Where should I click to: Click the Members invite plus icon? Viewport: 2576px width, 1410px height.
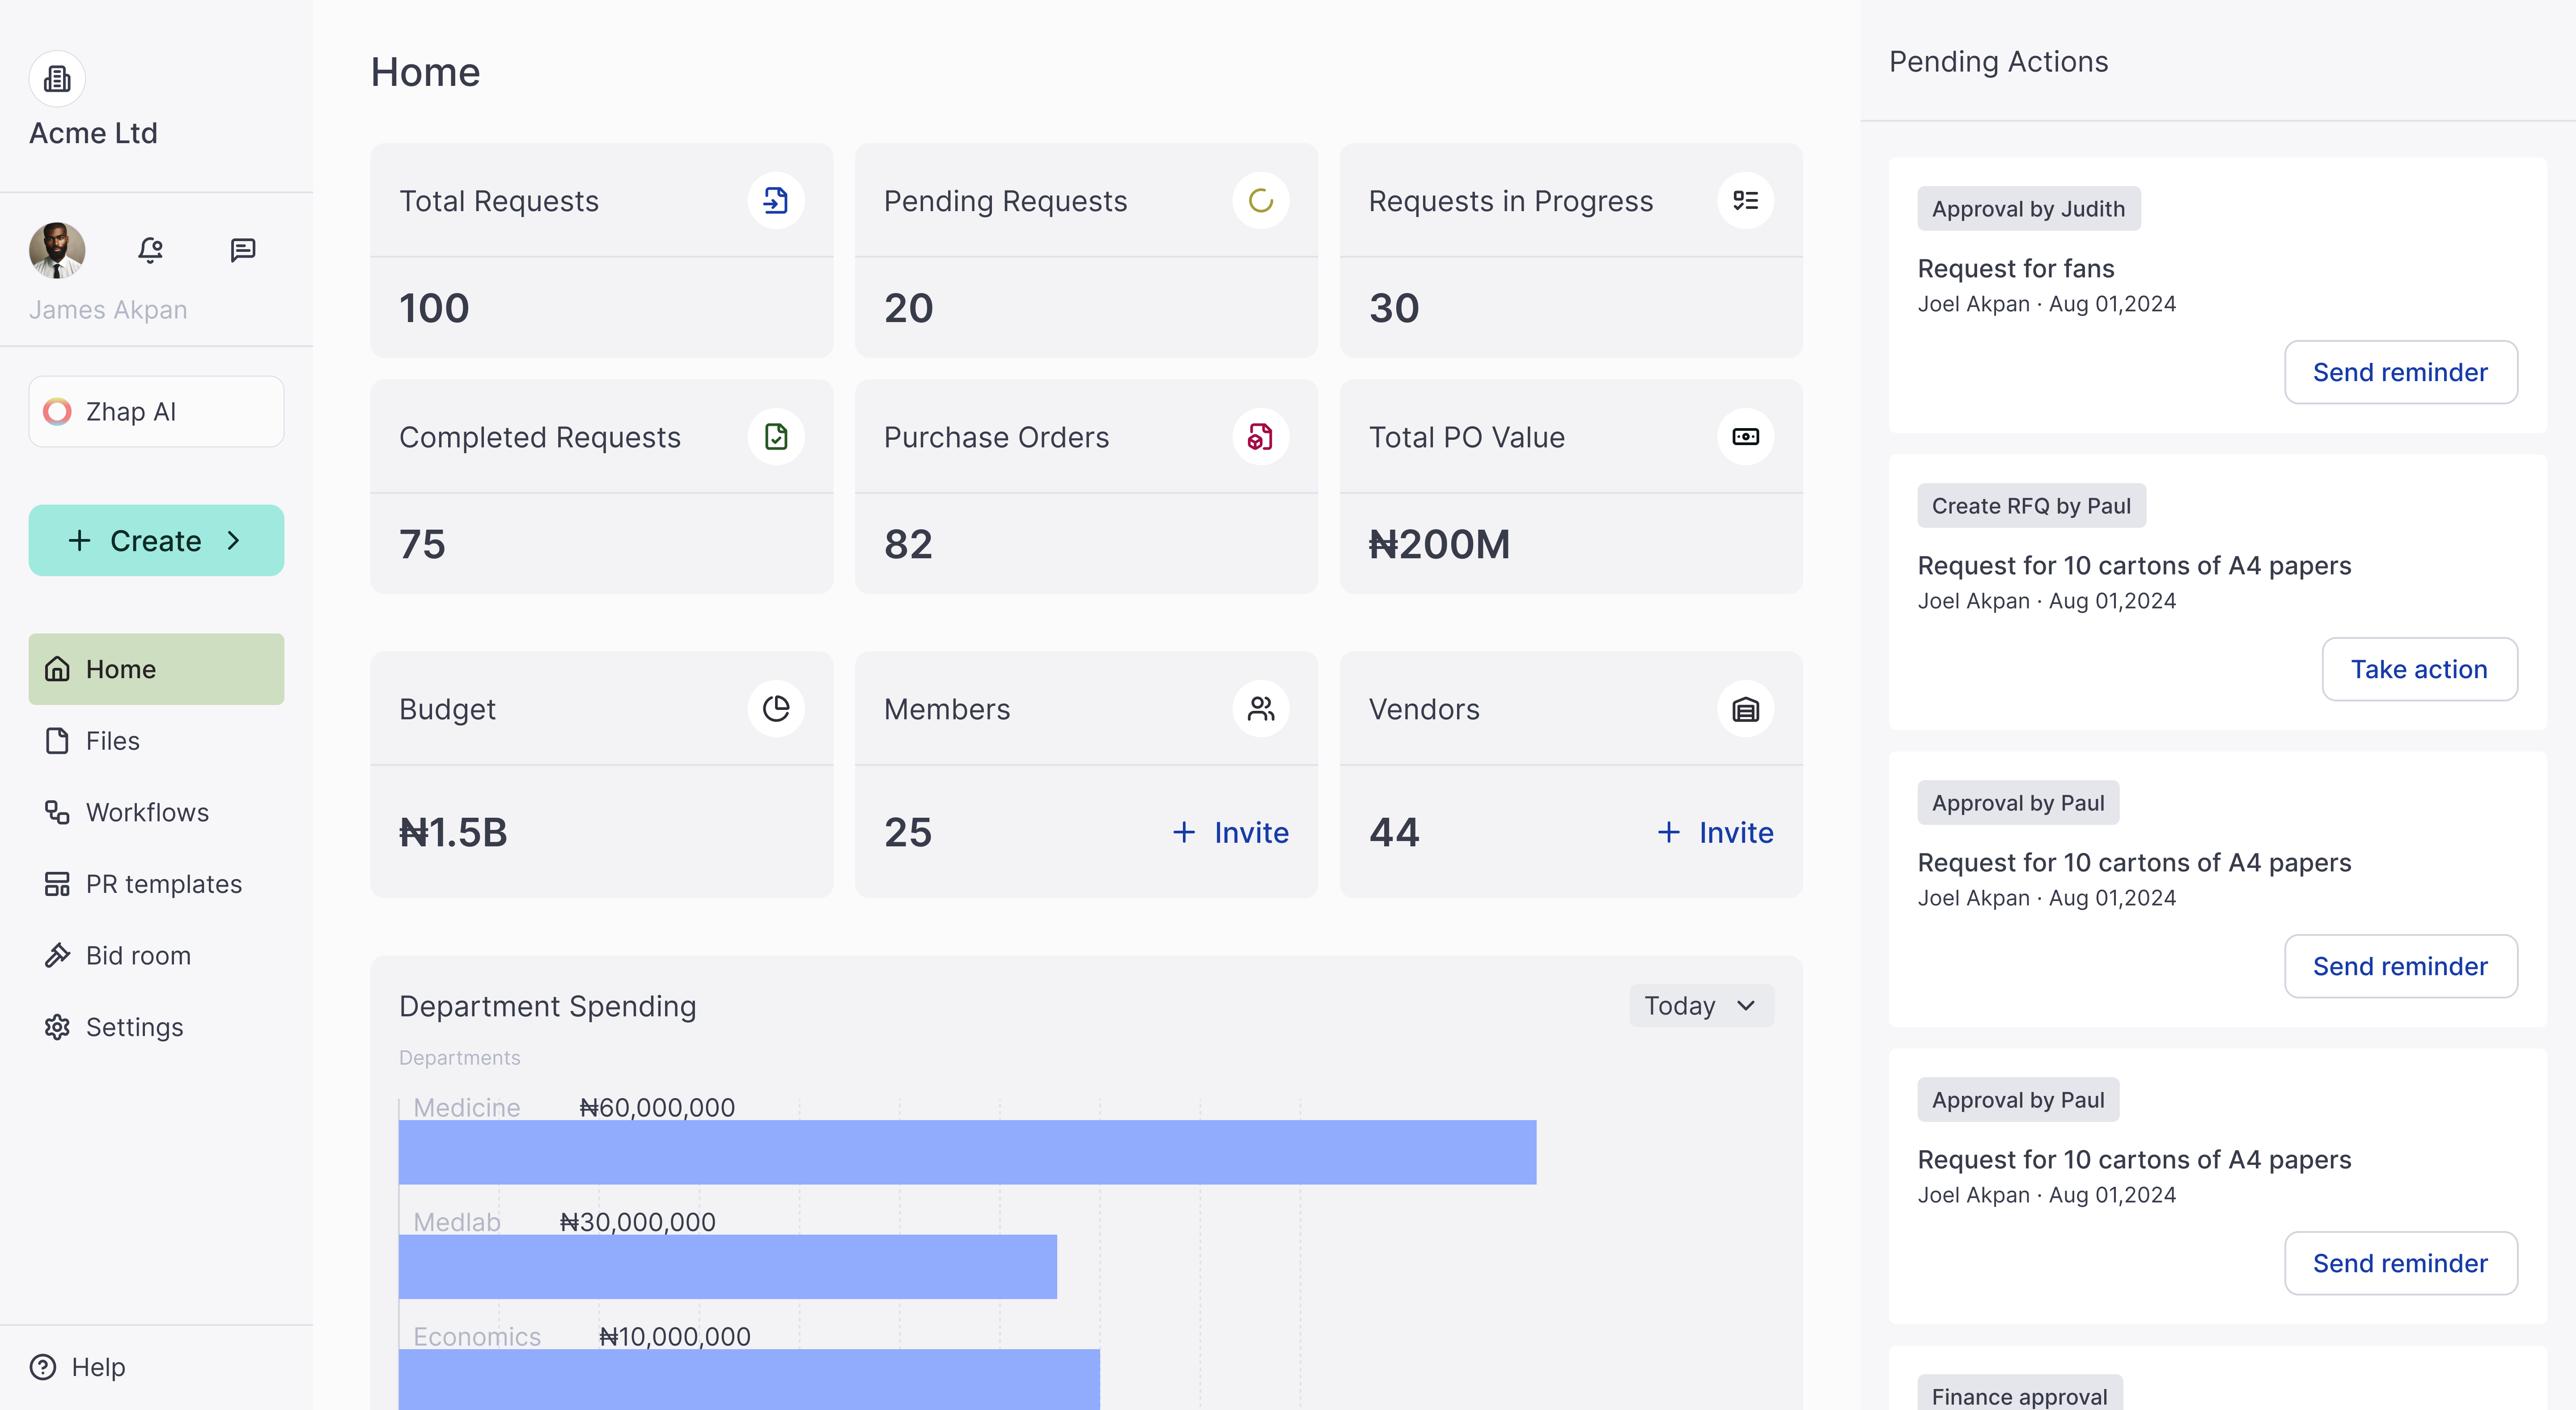[1184, 832]
